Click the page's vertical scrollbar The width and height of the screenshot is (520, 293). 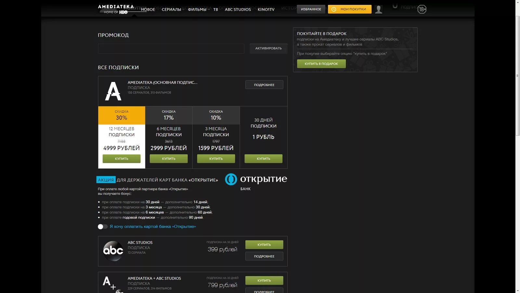(x=517, y=76)
